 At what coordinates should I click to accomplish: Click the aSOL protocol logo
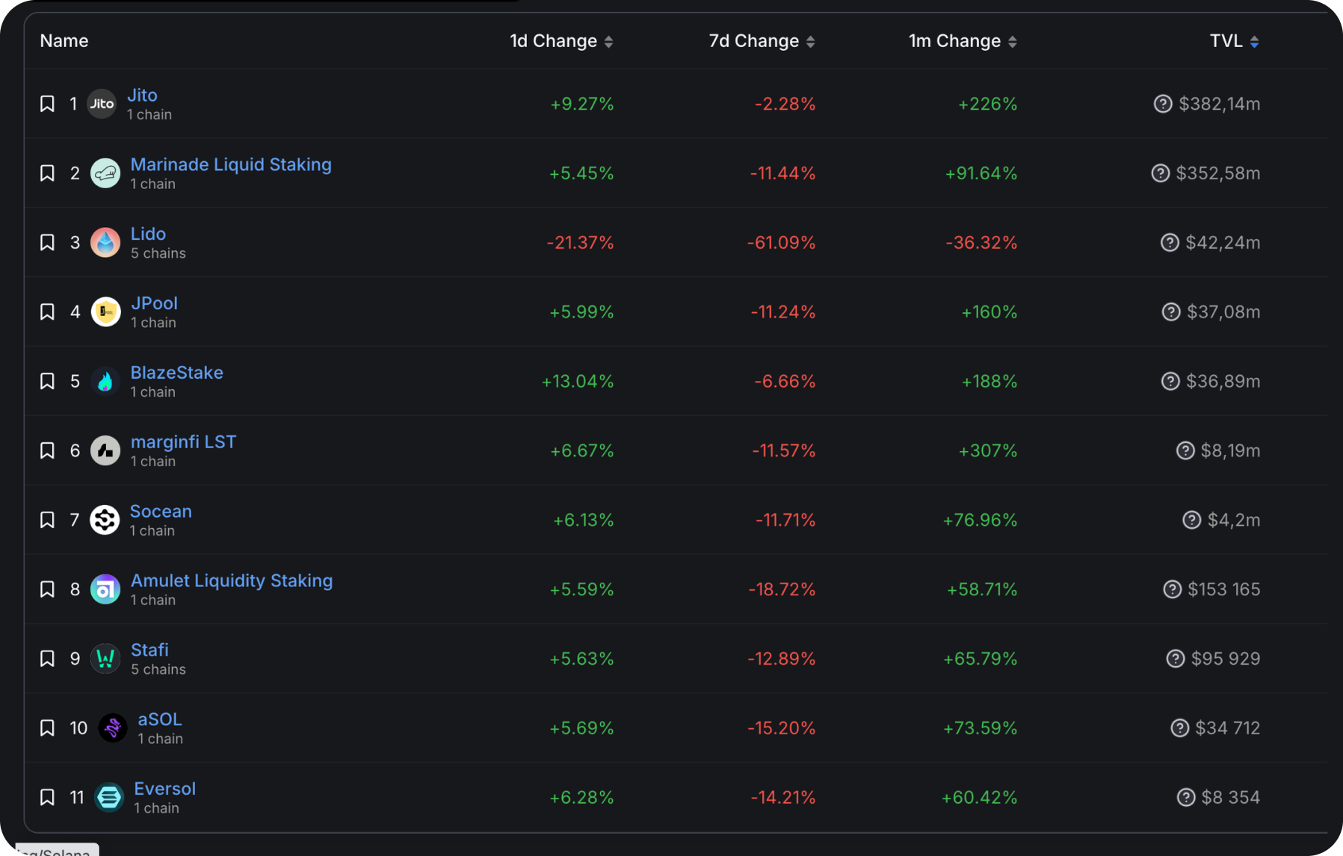[112, 728]
